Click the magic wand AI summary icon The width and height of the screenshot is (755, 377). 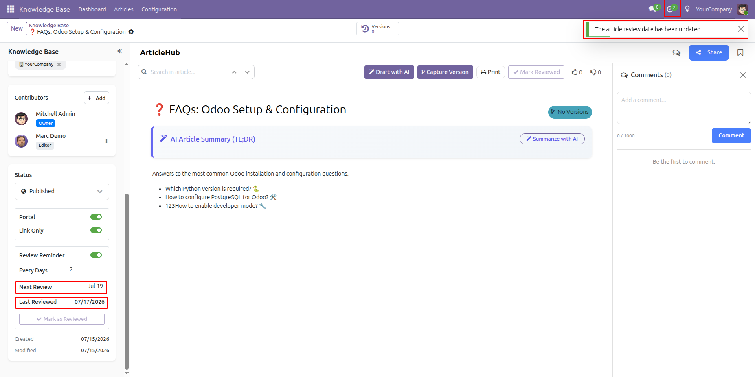(x=164, y=139)
